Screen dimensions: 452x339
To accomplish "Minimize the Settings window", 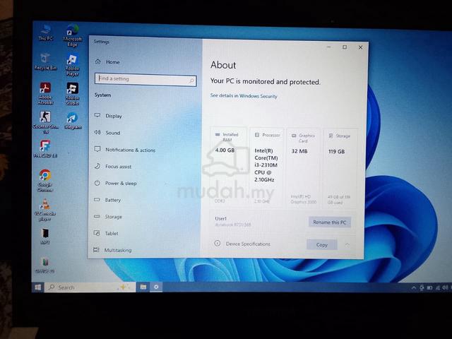I will tap(329, 47).
